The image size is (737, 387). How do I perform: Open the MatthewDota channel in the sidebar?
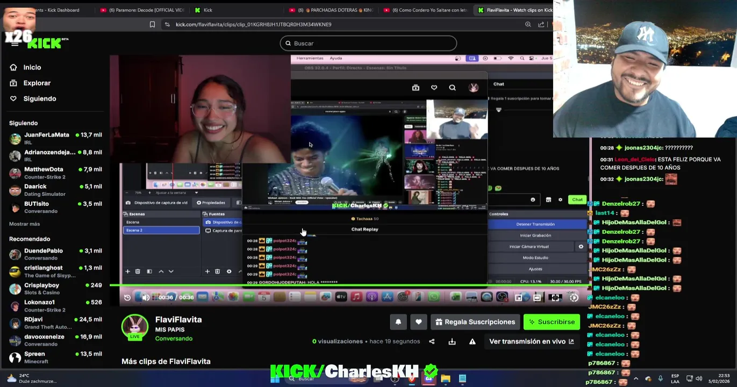click(x=55, y=173)
